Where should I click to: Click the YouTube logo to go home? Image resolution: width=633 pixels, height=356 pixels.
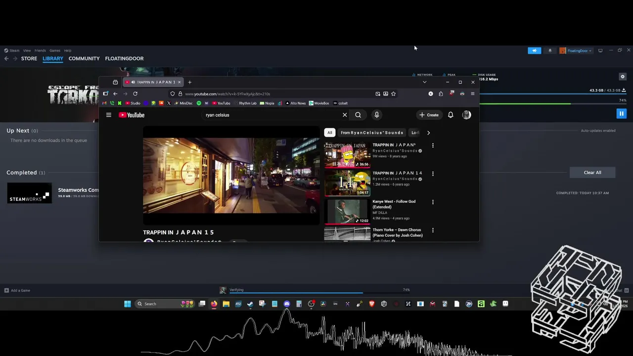(132, 115)
